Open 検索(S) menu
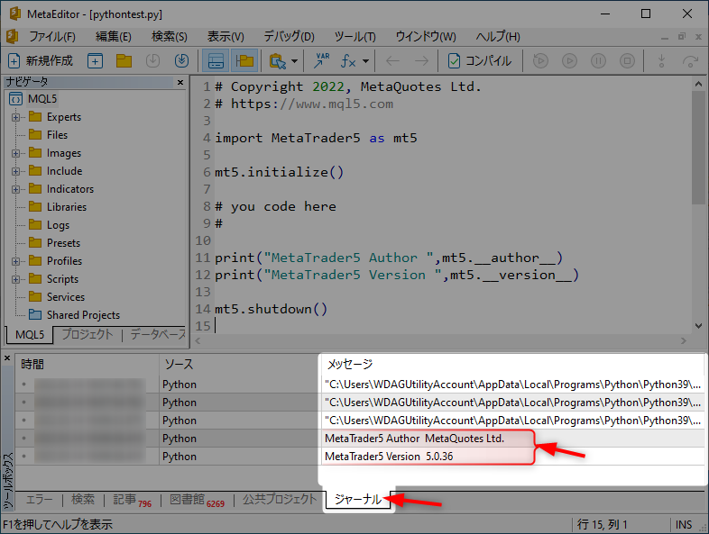 tap(169, 37)
